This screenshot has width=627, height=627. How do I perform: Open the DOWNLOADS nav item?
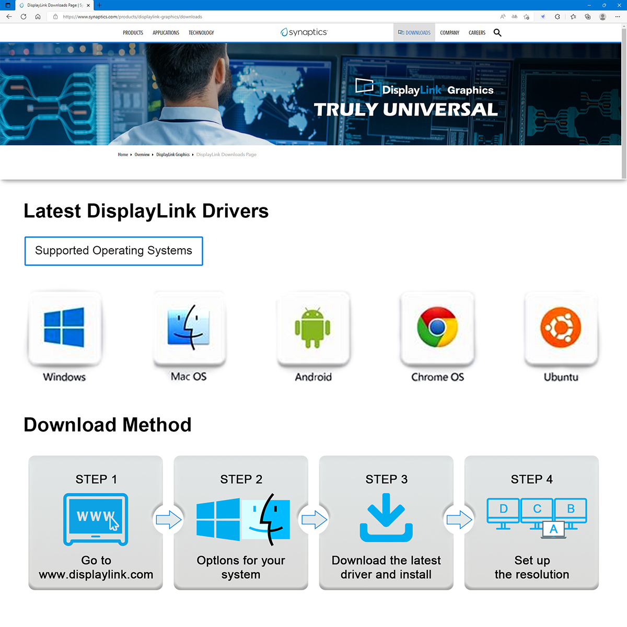(x=414, y=33)
